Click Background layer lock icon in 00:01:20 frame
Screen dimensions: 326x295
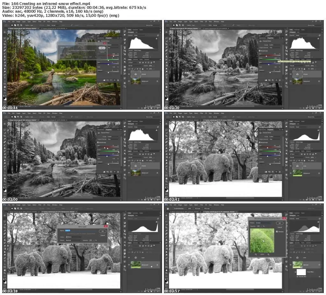coord(319,81)
